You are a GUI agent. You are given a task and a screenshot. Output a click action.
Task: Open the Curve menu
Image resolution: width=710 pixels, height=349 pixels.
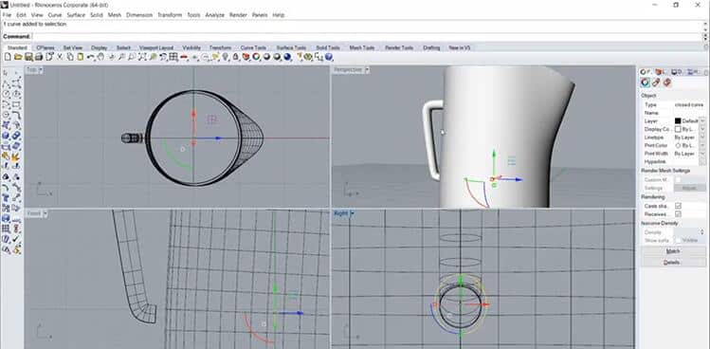click(x=55, y=15)
